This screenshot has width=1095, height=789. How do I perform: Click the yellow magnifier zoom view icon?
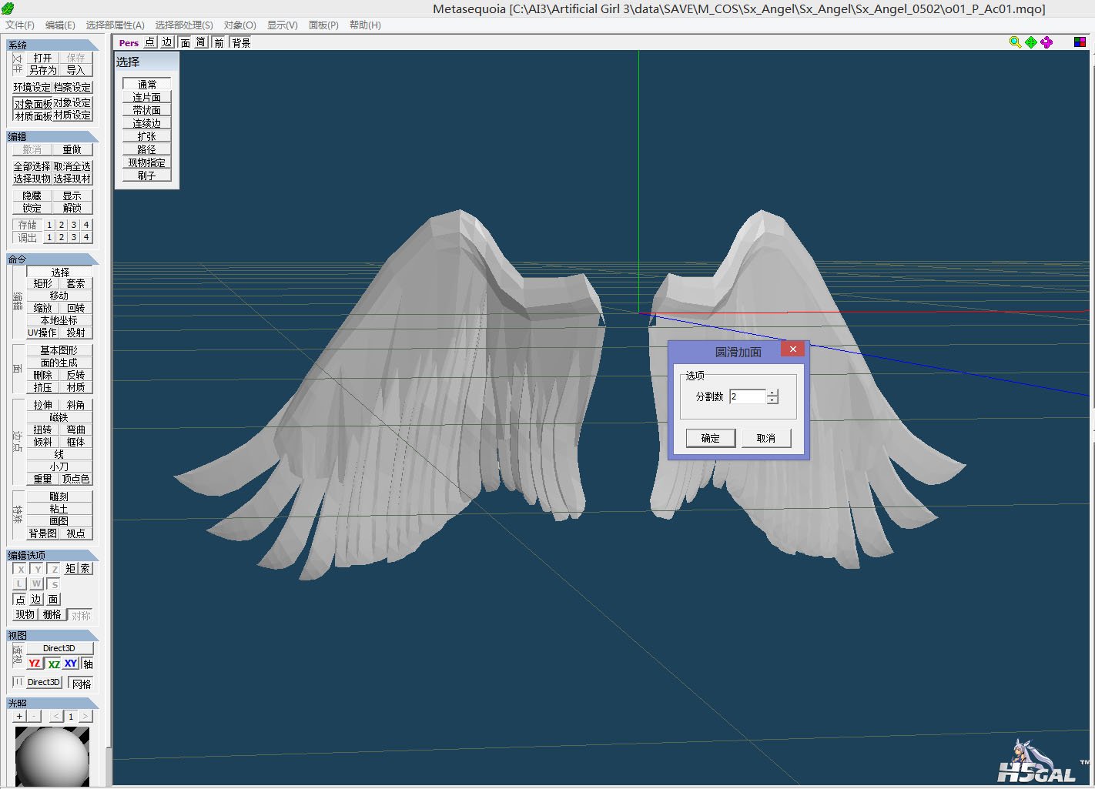coord(1015,42)
